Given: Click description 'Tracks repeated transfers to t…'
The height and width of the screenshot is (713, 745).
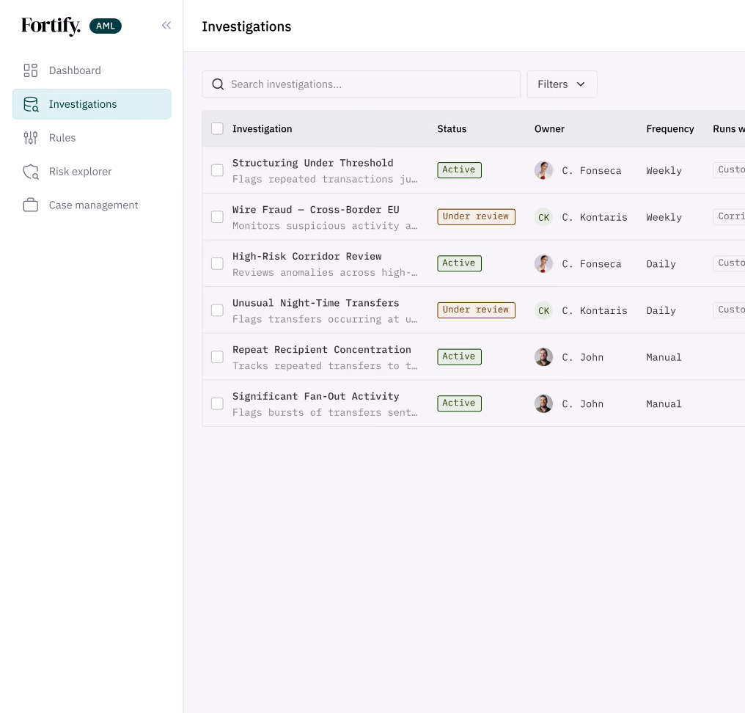Looking at the screenshot, I should pyautogui.click(x=325, y=365).
